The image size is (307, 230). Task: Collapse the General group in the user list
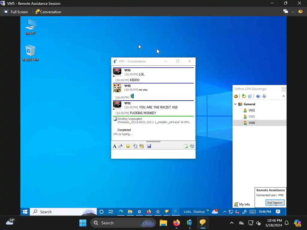[235, 104]
